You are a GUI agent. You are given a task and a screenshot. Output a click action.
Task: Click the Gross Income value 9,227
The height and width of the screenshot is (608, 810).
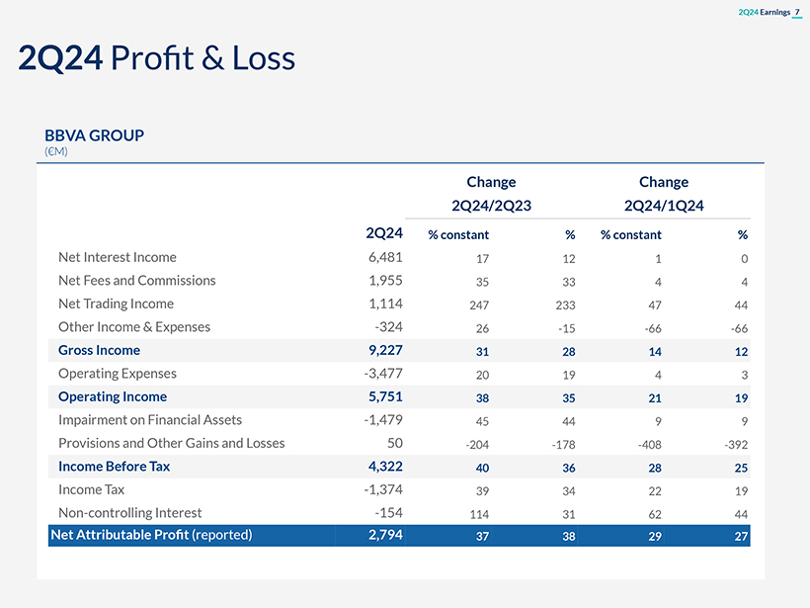(x=384, y=351)
